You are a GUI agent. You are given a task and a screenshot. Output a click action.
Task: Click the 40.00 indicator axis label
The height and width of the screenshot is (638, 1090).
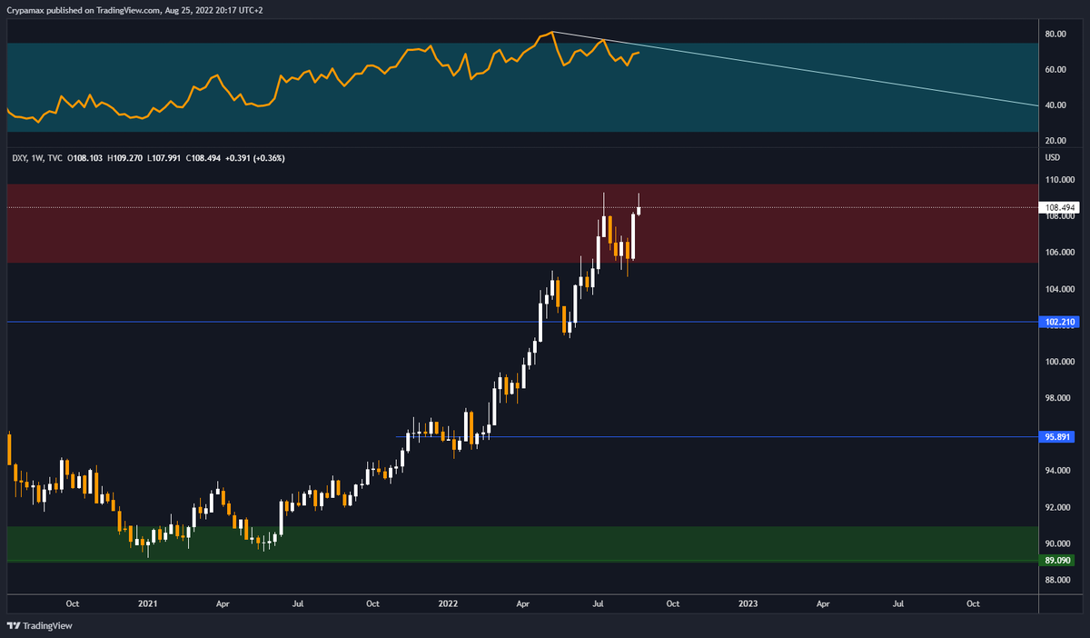[x=1055, y=105]
